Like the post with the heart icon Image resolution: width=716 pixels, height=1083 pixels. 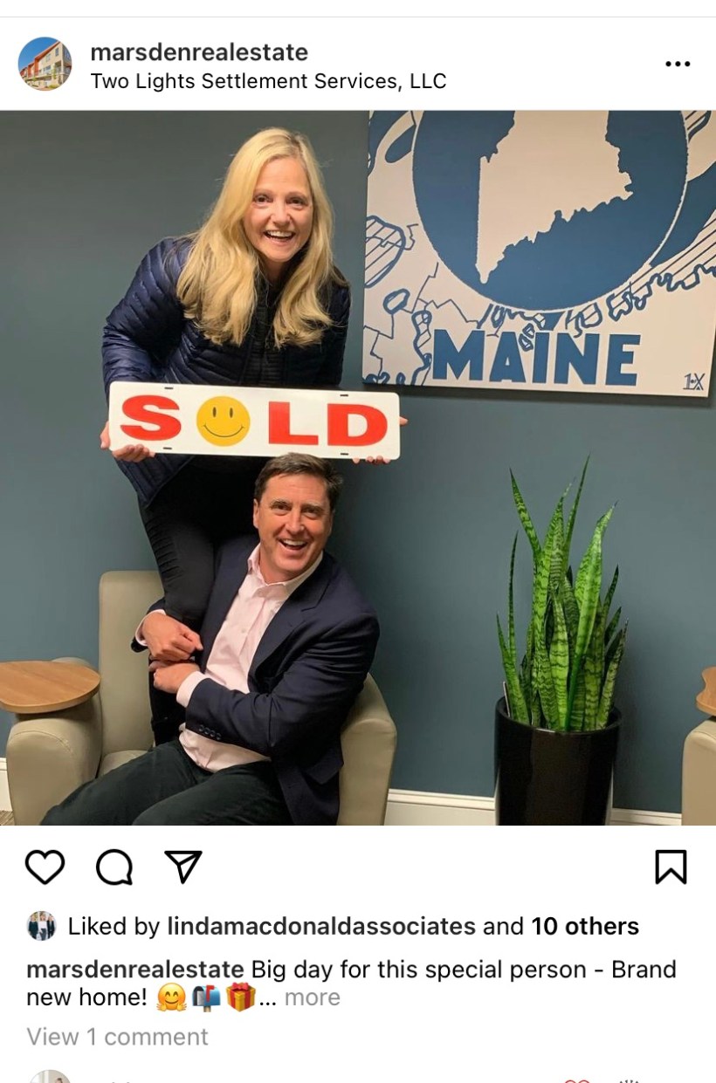45,867
